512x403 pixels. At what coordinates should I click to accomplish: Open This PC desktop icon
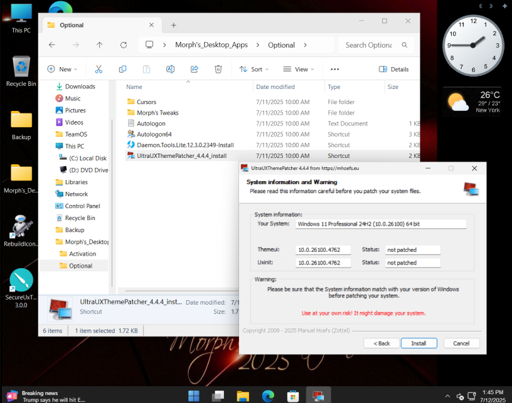pyautogui.click(x=21, y=19)
